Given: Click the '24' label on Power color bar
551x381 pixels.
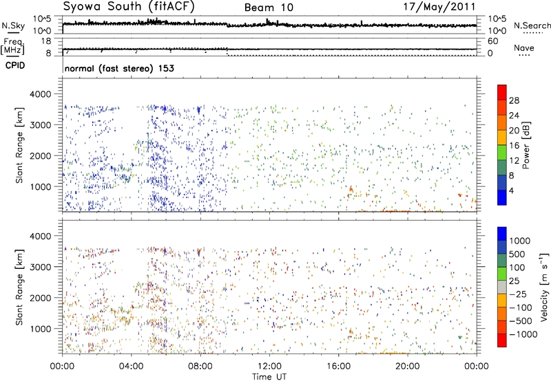Looking at the screenshot, I should [514, 116].
